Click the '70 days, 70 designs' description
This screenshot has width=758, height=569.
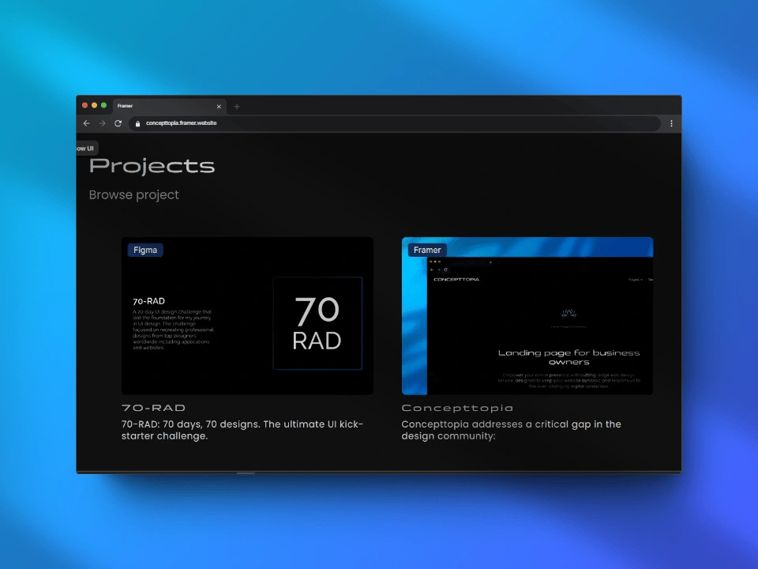coord(242,430)
